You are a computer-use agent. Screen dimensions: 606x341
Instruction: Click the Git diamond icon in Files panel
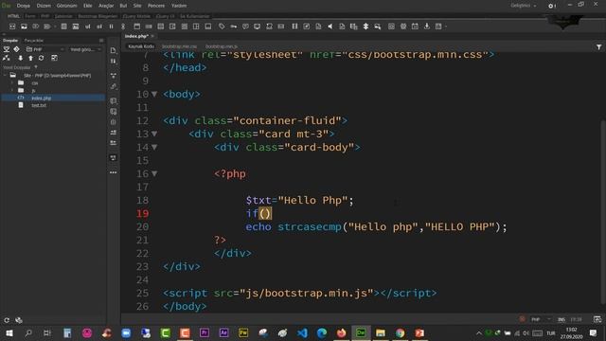coord(16,49)
